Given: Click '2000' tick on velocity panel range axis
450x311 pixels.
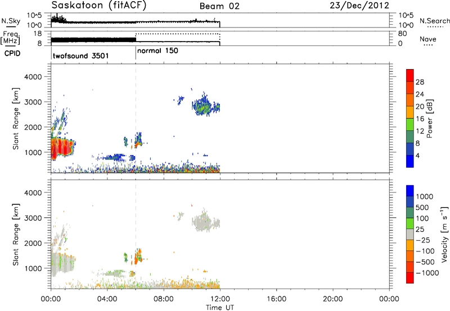Looking at the screenshot, I should (x=33, y=243).
